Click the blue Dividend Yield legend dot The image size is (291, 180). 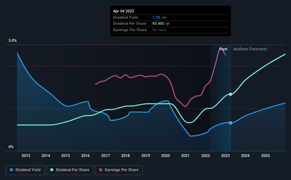[x=11, y=170]
